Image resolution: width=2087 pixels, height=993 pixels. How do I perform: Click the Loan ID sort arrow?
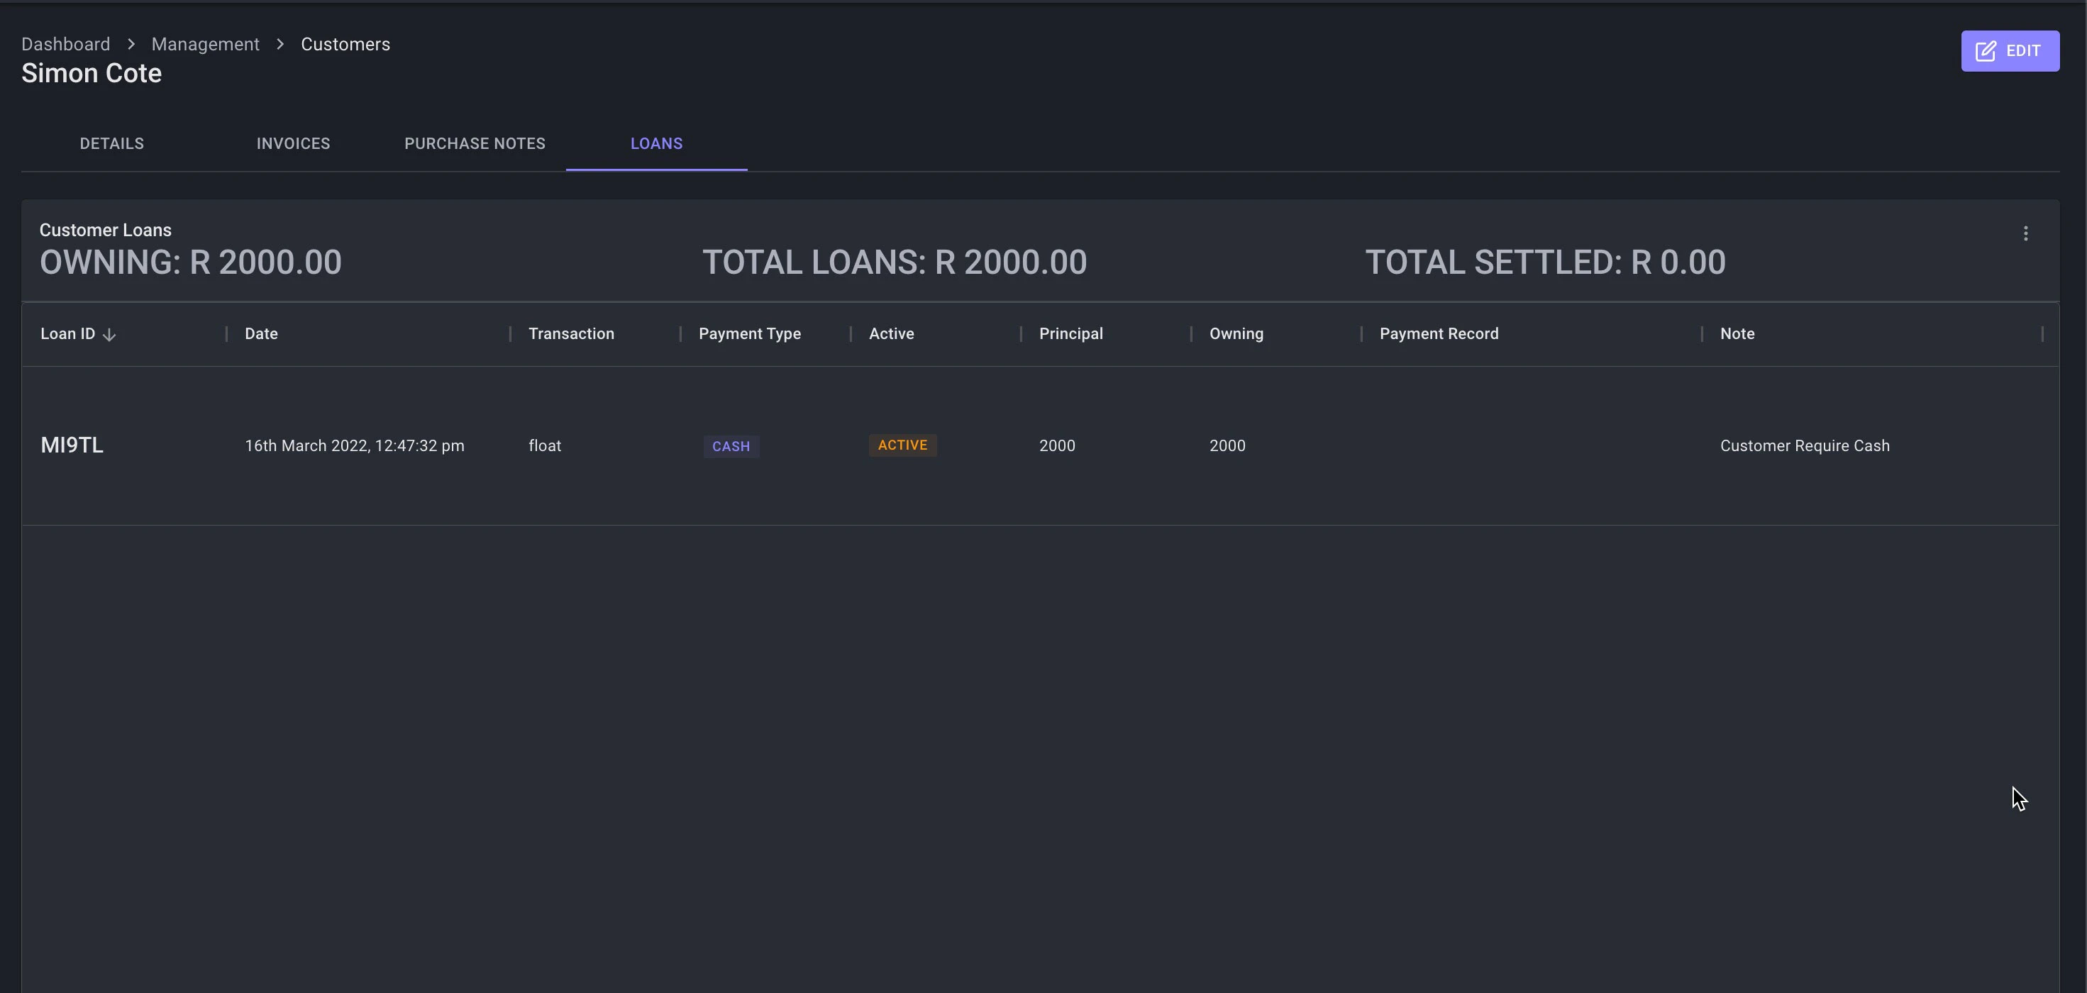point(109,335)
